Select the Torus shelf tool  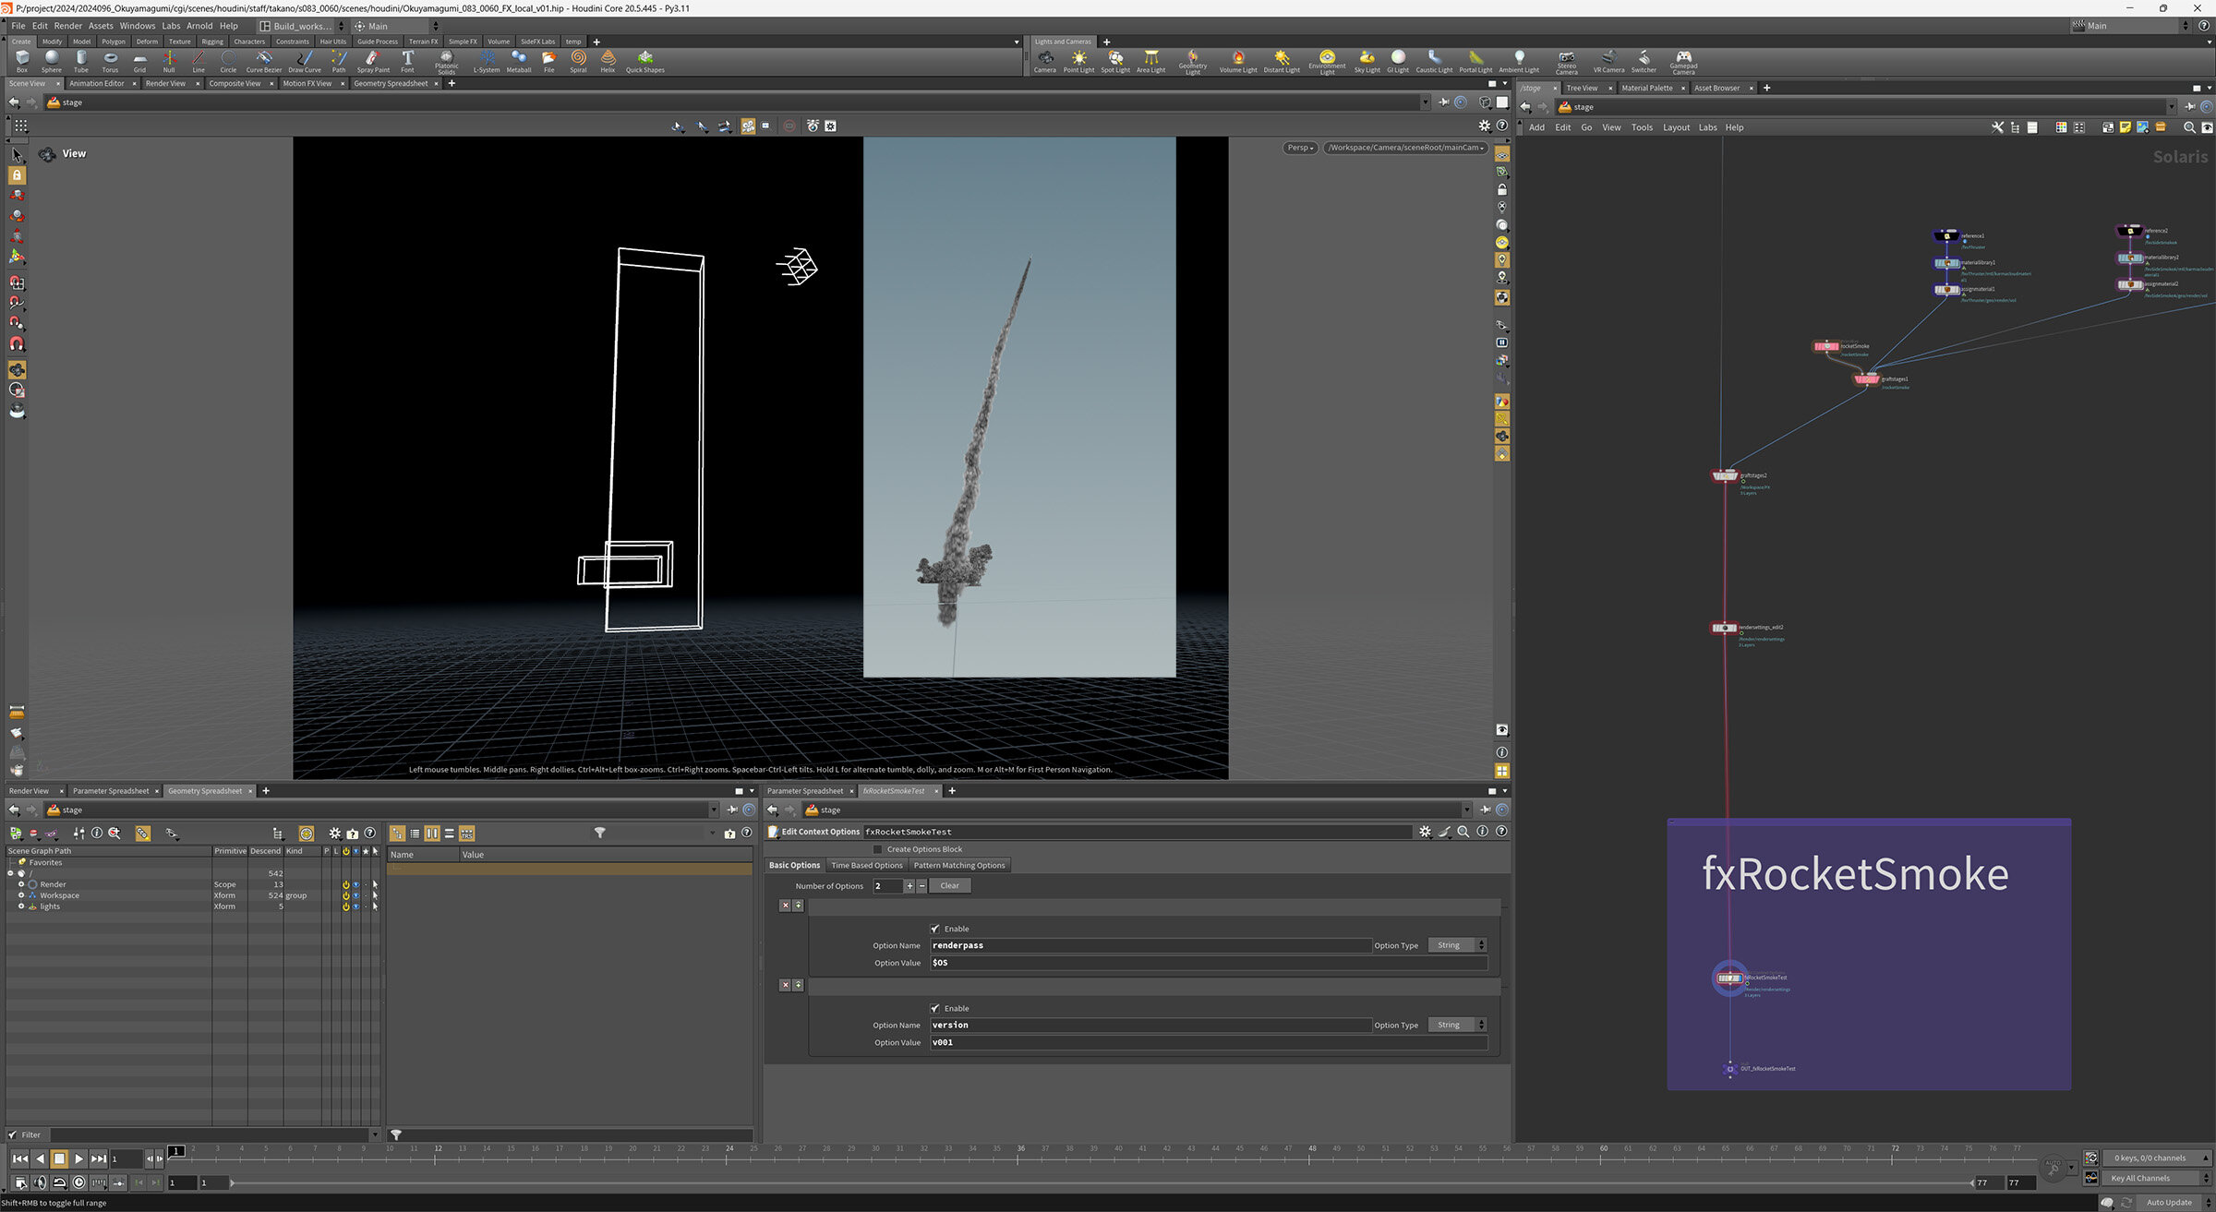pos(110,60)
